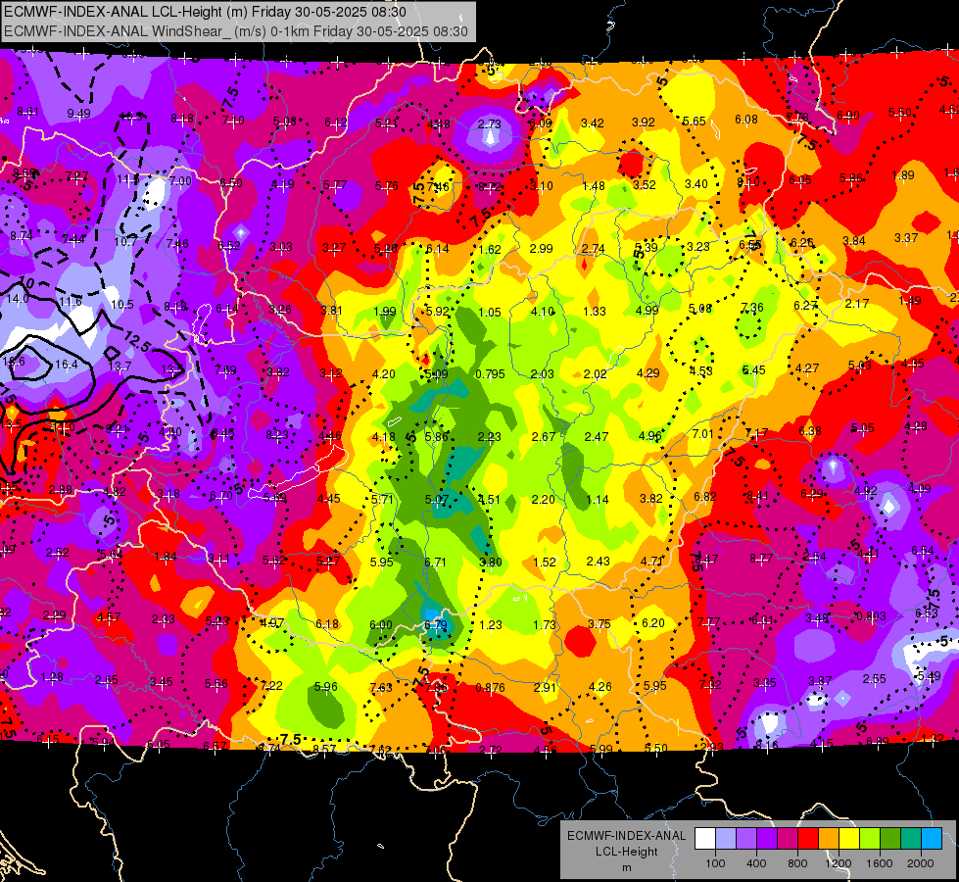This screenshot has width=959, height=882.
Task: Click the wind shear value 9.49
Action: coord(79,114)
